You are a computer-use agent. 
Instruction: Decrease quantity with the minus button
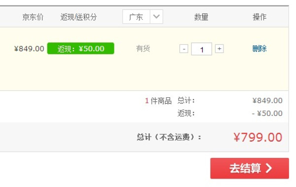click(x=184, y=49)
